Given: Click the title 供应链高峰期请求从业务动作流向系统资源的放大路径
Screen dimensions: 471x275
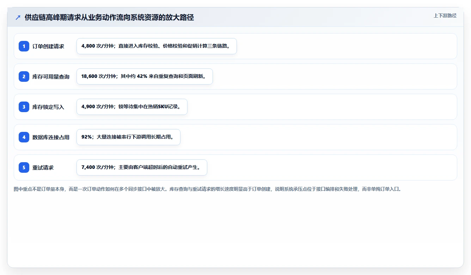Looking at the screenshot, I should coord(109,18).
